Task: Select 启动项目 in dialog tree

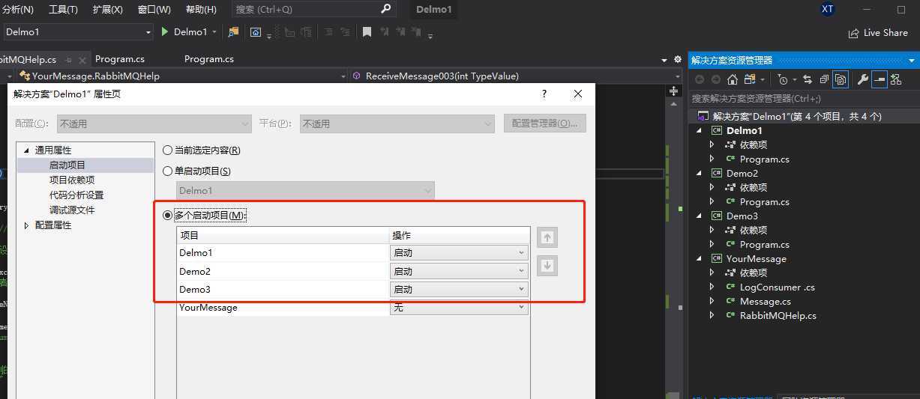Action: pyautogui.click(x=67, y=165)
